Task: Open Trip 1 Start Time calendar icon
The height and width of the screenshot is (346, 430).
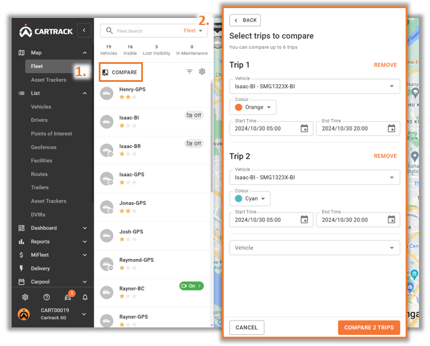Action: [304, 128]
